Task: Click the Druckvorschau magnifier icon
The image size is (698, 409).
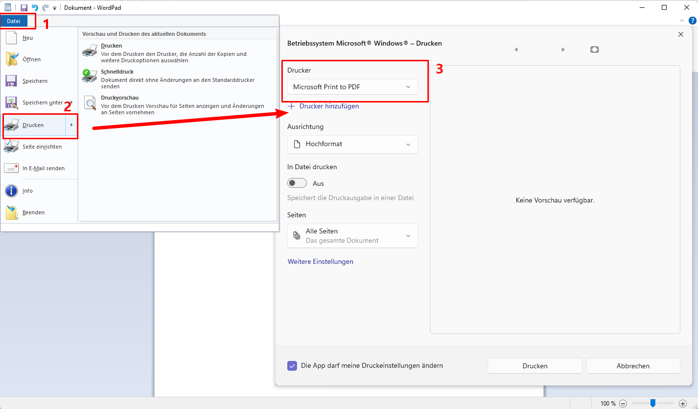Action: point(90,102)
